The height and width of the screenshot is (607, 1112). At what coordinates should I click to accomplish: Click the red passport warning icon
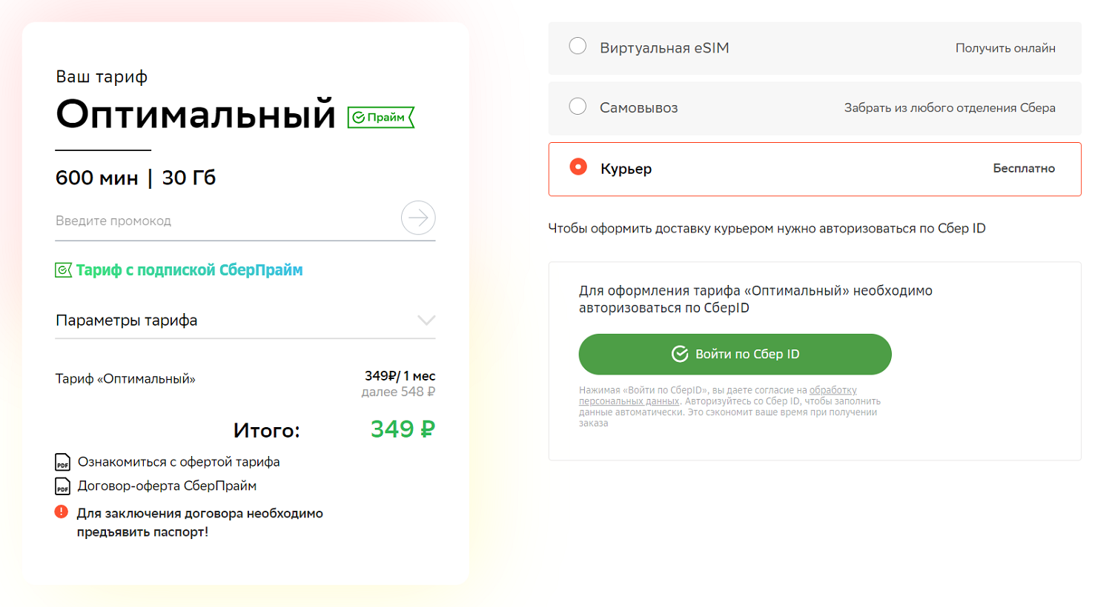(62, 512)
